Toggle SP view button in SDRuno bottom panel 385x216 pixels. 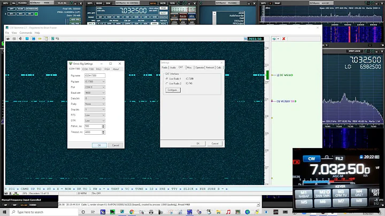point(6,205)
